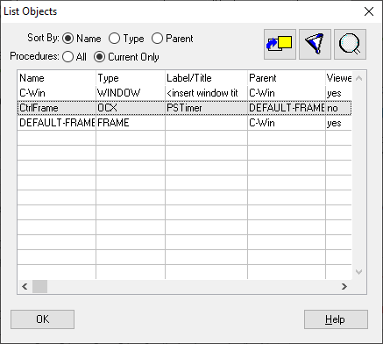Open the Help button
This screenshot has width=383, height=344.
tap(336, 319)
